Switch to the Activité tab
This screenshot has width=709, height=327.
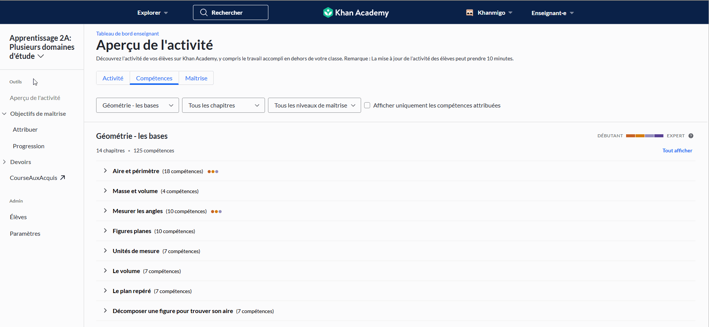(x=113, y=78)
